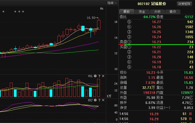Image resolution: width=195 pixels, height=123 pixels.
Task: Collapse panel with 隐藏 arrows
Action: point(112,3)
